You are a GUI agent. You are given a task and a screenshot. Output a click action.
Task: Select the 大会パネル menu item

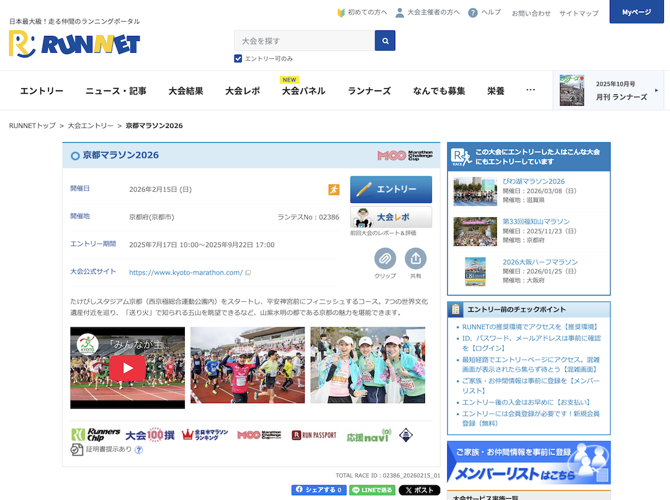pyautogui.click(x=303, y=91)
